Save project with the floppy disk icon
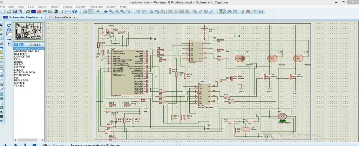361x146 pixels. 15,11
